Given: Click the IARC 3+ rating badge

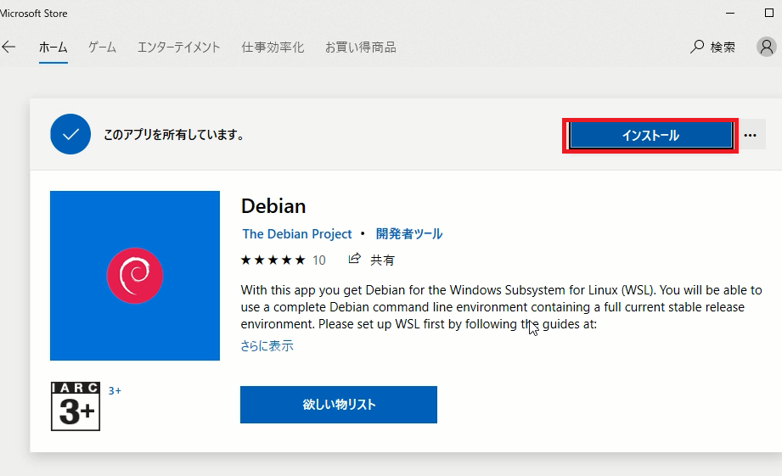Looking at the screenshot, I should click(76, 406).
